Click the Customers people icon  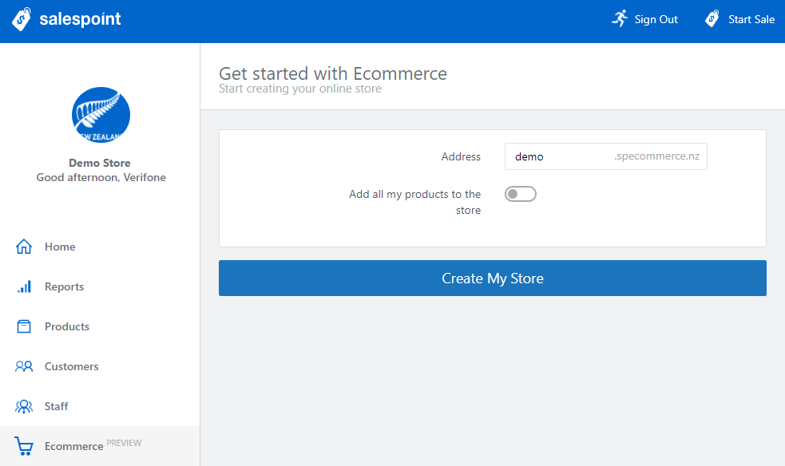(24, 366)
